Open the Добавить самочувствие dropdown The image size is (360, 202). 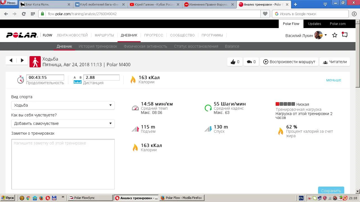point(63,123)
